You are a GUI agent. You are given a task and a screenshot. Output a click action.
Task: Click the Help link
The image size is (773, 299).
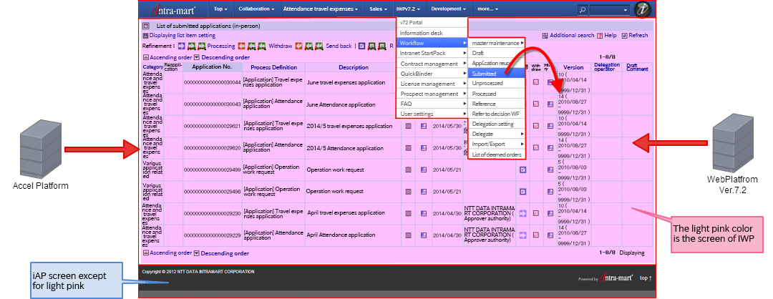611,36
